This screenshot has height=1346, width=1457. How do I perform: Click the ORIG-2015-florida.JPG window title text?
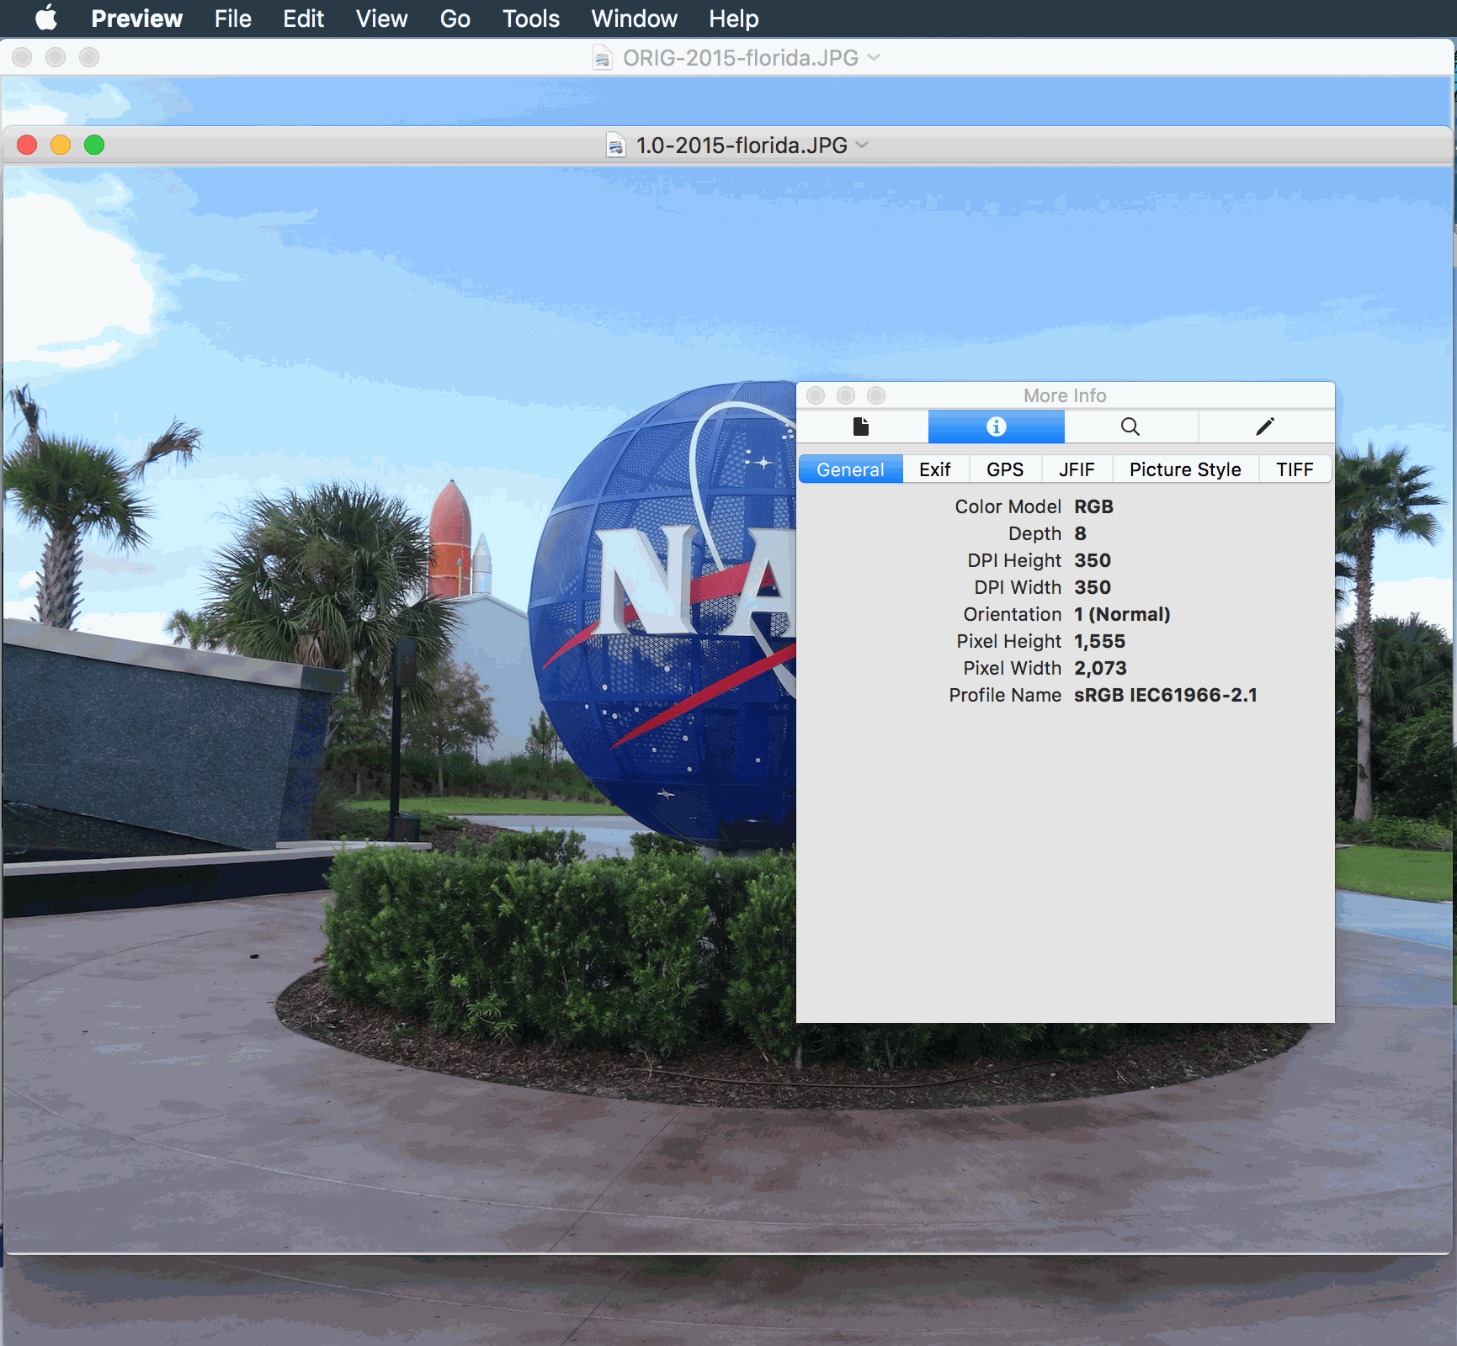click(x=741, y=58)
